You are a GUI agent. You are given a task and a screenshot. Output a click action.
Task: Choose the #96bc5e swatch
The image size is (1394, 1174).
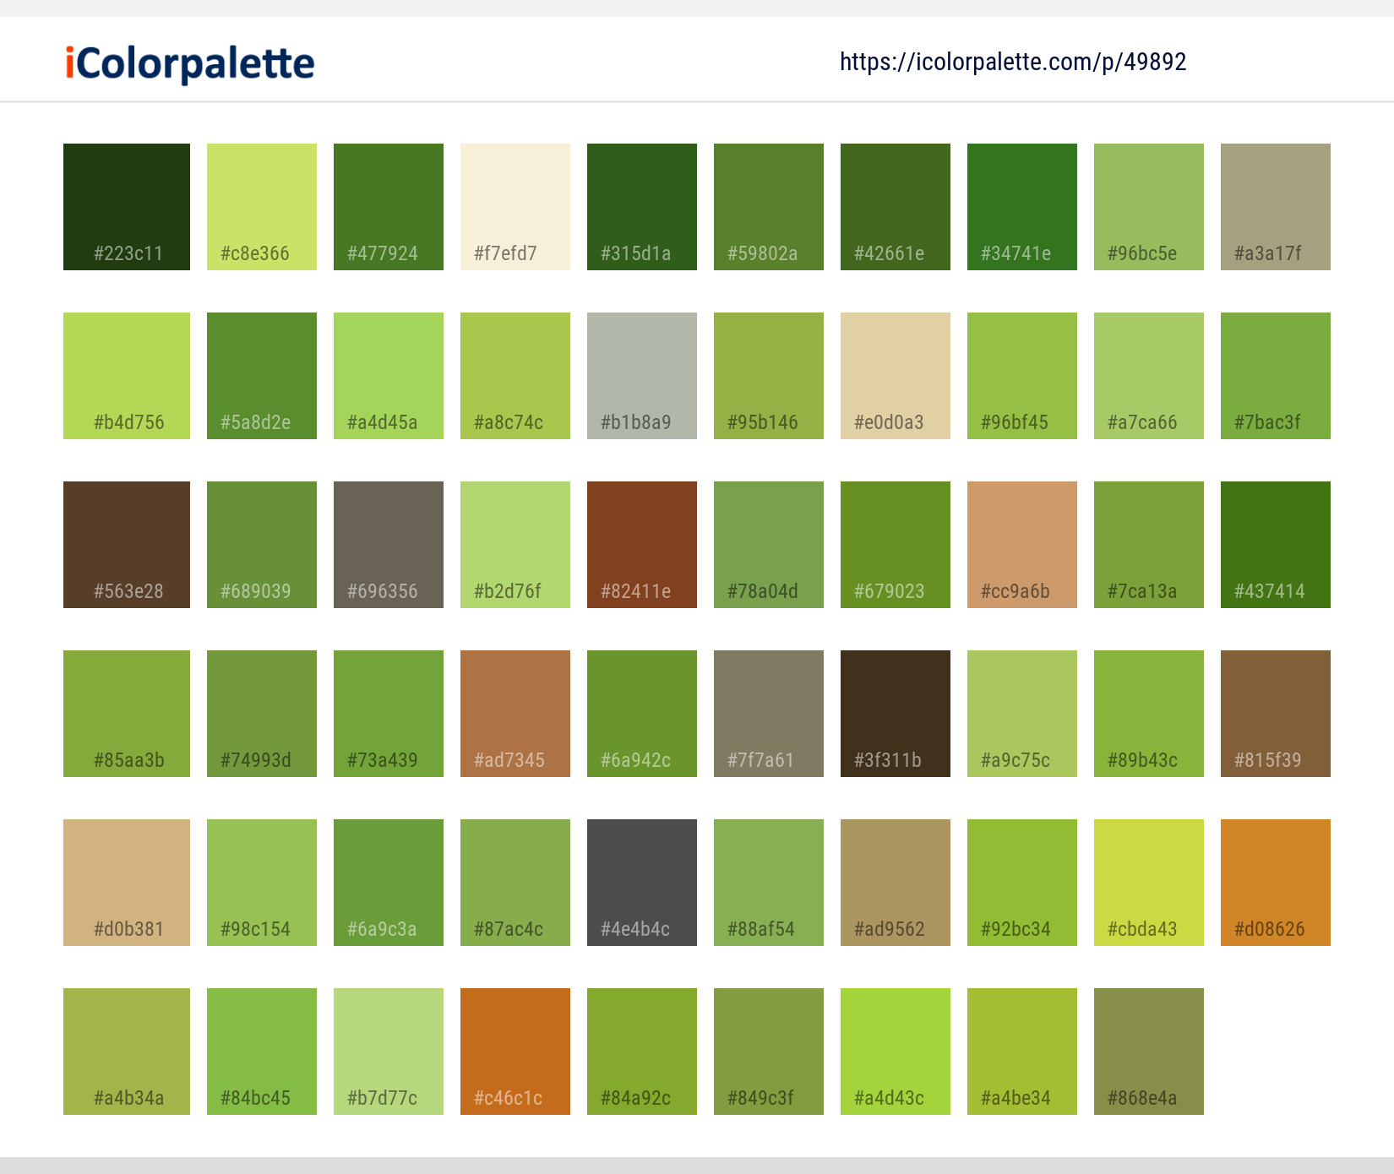pos(1149,207)
